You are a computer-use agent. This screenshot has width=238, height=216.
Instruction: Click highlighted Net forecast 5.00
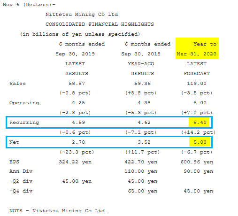tap(200, 142)
